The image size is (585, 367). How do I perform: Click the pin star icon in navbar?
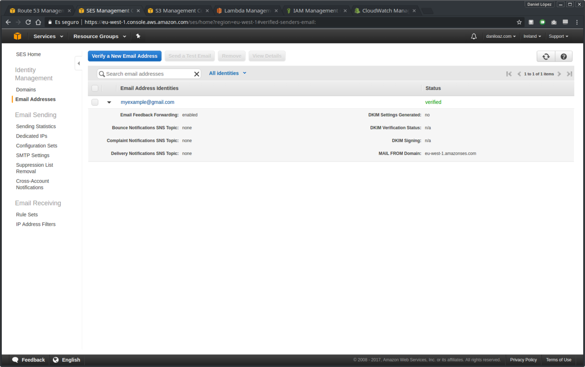[138, 36]
